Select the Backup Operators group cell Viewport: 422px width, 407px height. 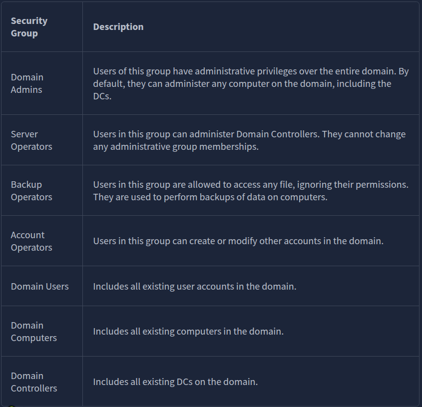point(31,191)
